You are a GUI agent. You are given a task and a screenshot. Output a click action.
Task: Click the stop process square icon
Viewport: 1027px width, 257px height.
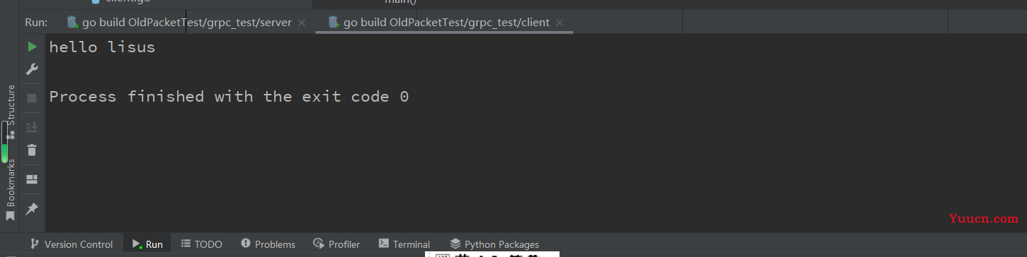pyautogui.click(x=32, y=98)
